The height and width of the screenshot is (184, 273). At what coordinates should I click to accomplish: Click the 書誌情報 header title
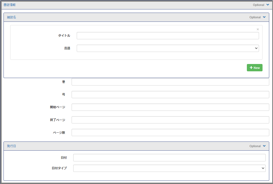9,5
